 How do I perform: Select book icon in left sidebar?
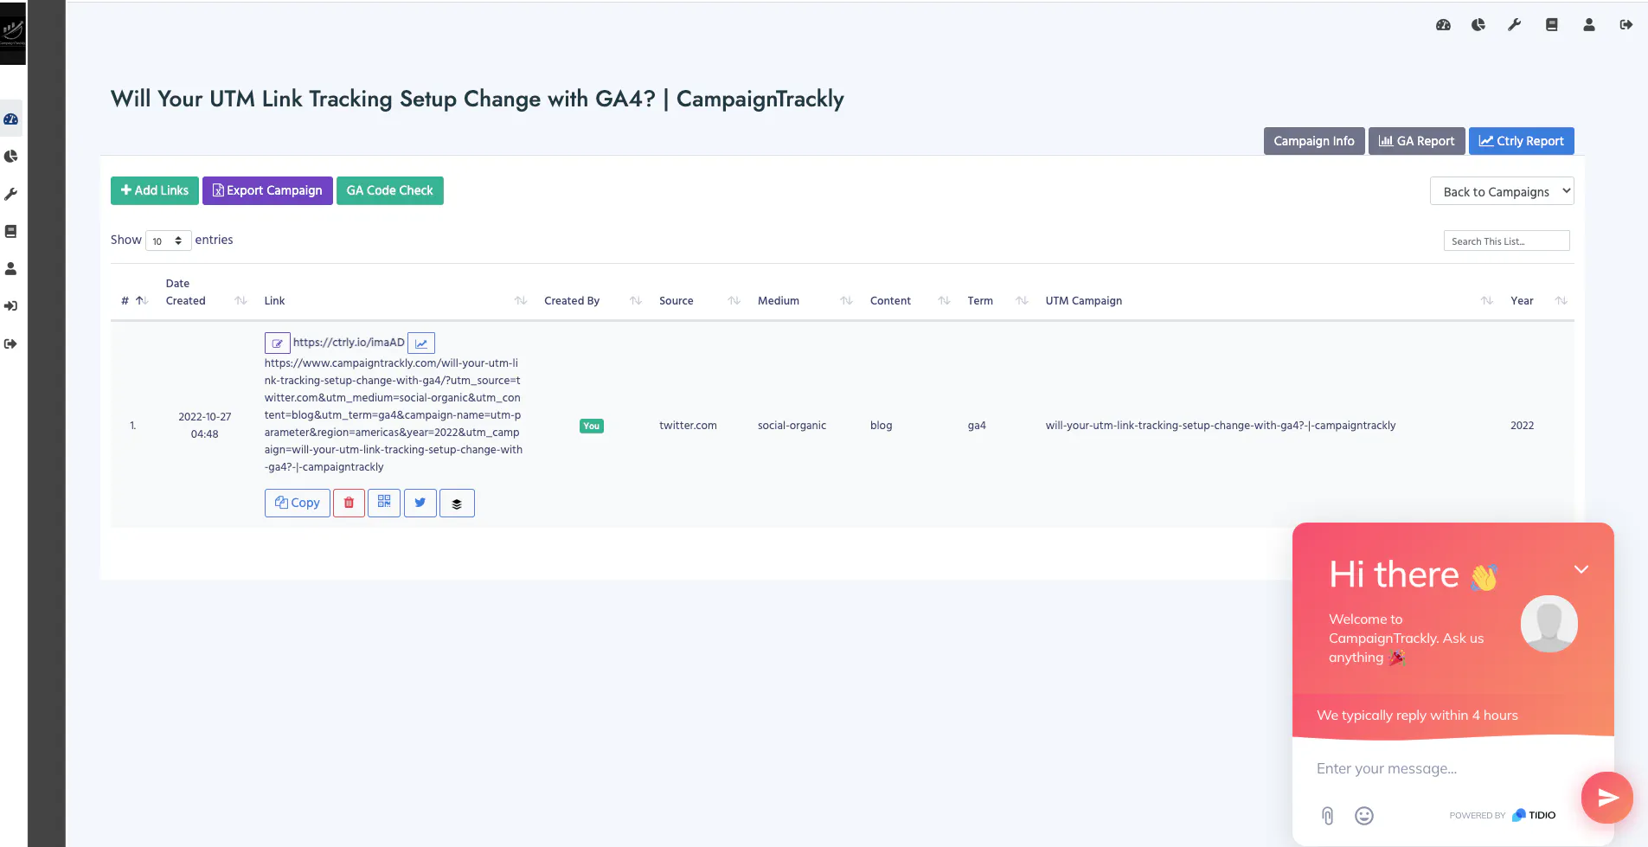tap(11, 231)
